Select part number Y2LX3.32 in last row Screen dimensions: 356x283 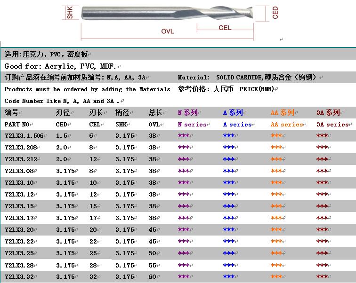coord(19,277)
